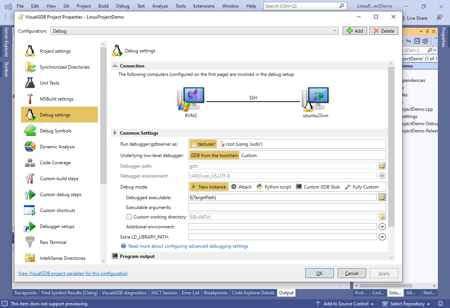This screenshot has height=308, width=450.
Task: Open Select Repository dropdown in status bar
Action: point(406,304)
